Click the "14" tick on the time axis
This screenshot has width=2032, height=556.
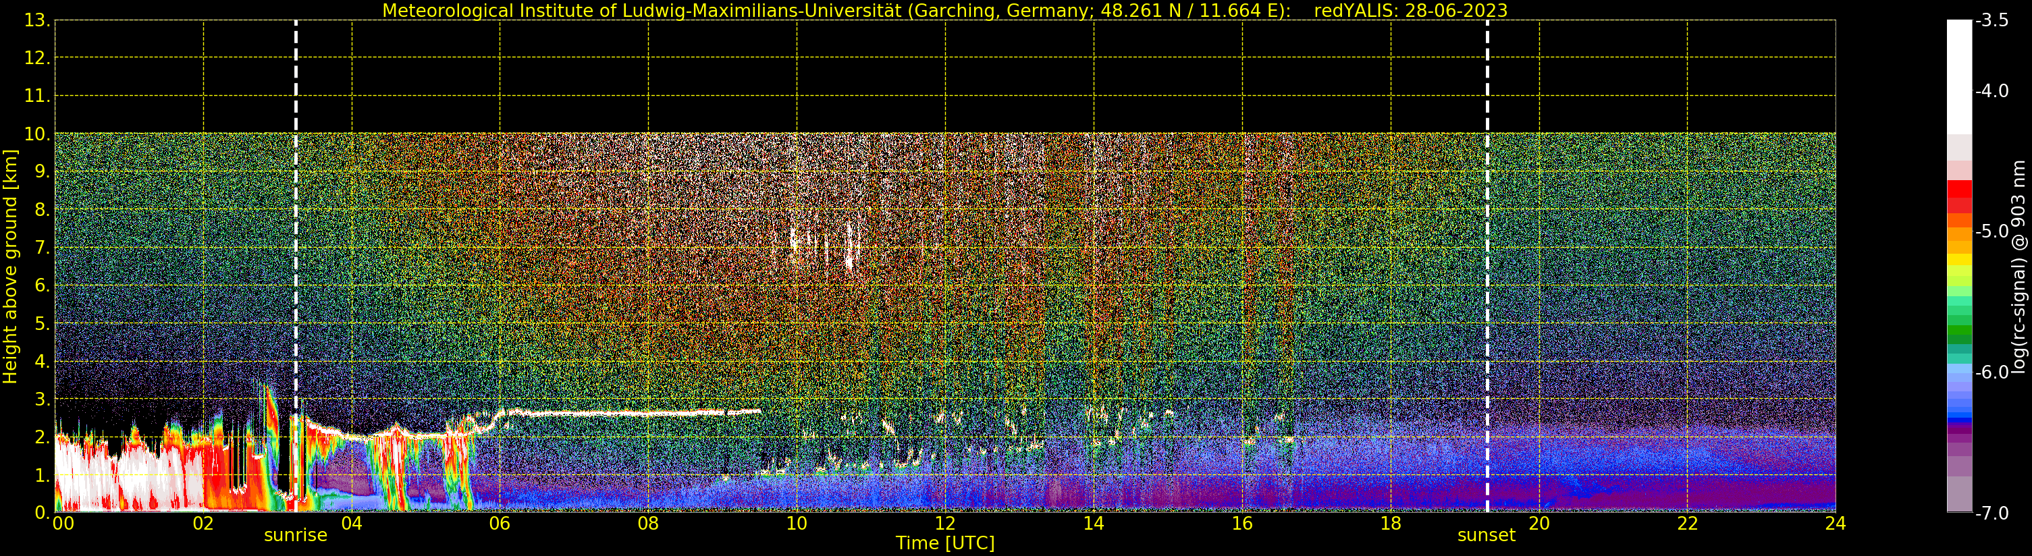[1094, 524]
